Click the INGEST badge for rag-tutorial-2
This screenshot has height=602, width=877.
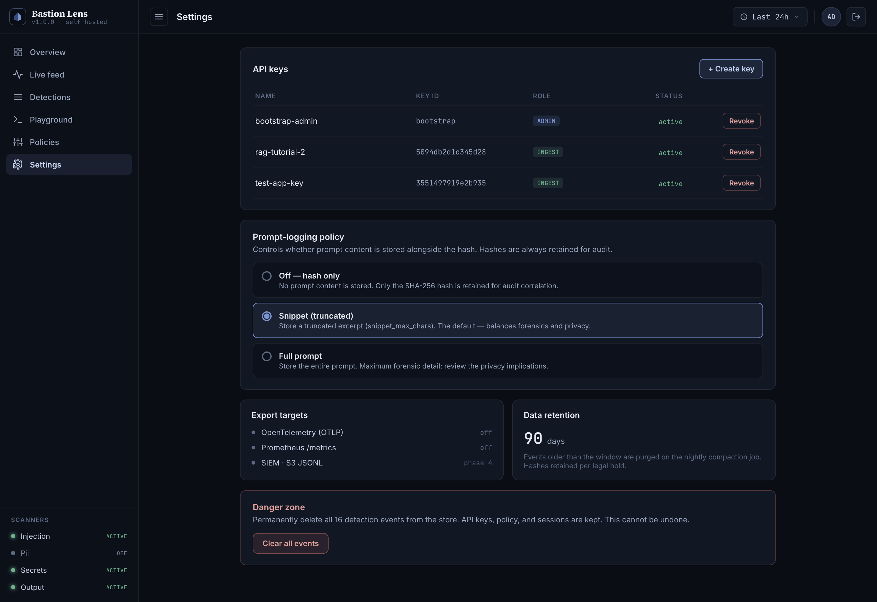click(548, 152)
